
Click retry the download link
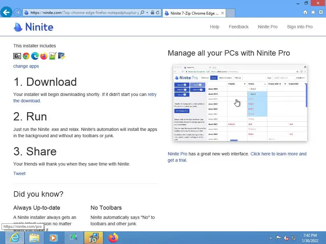click(x=152, y=94)
